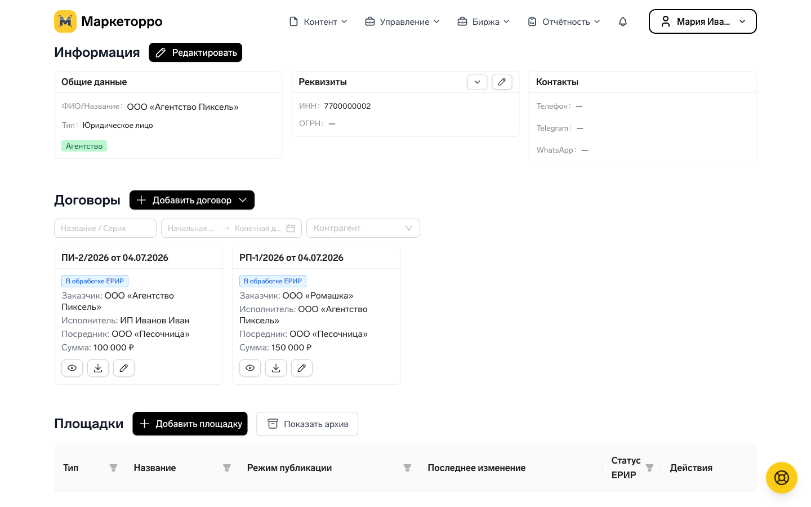Click the Агентство tag
The width and height of the screenshot is (811, 507).
[84, 146]
